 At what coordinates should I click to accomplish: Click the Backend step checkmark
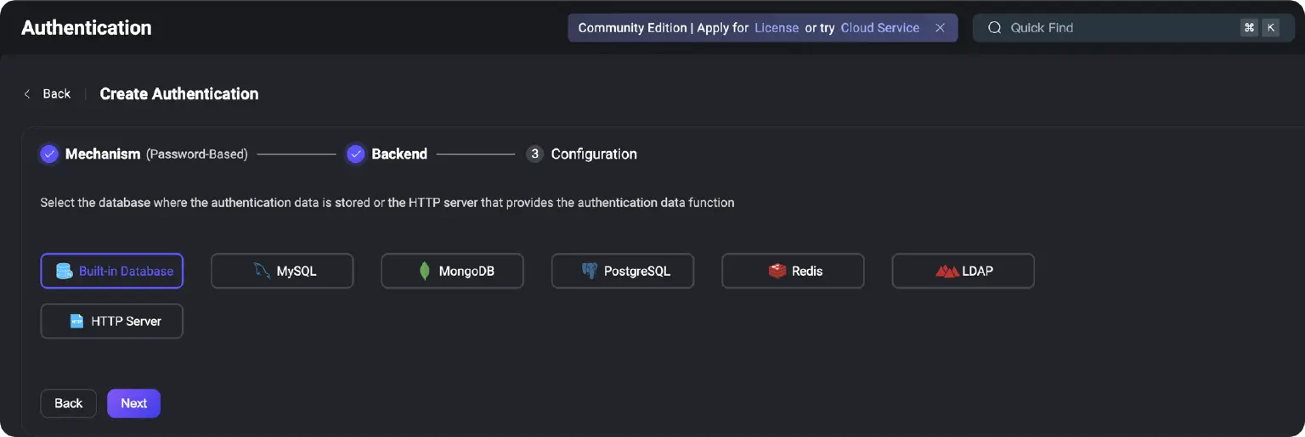(356, 154)
